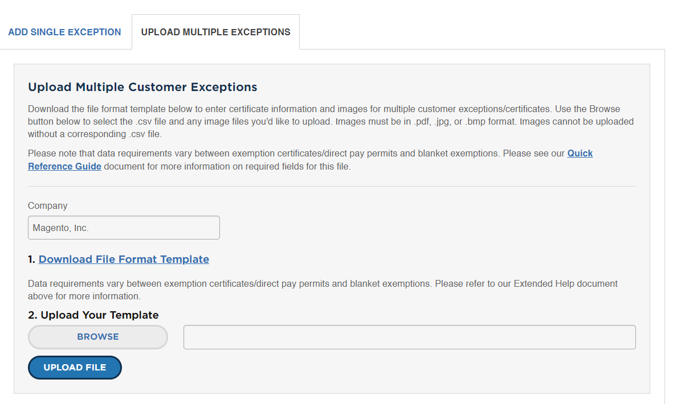677x404 pixels.
Task: Switch to the Add Single Exception tab
Action: [x=65, y=32]
